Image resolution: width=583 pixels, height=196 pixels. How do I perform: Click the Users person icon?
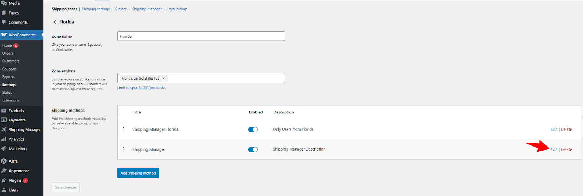point(4,190)
